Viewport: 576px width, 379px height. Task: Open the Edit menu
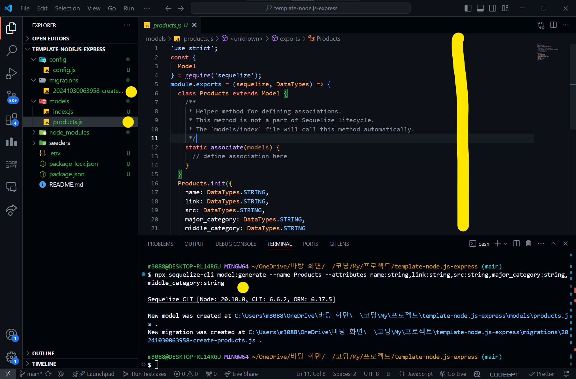coord(42,8)
